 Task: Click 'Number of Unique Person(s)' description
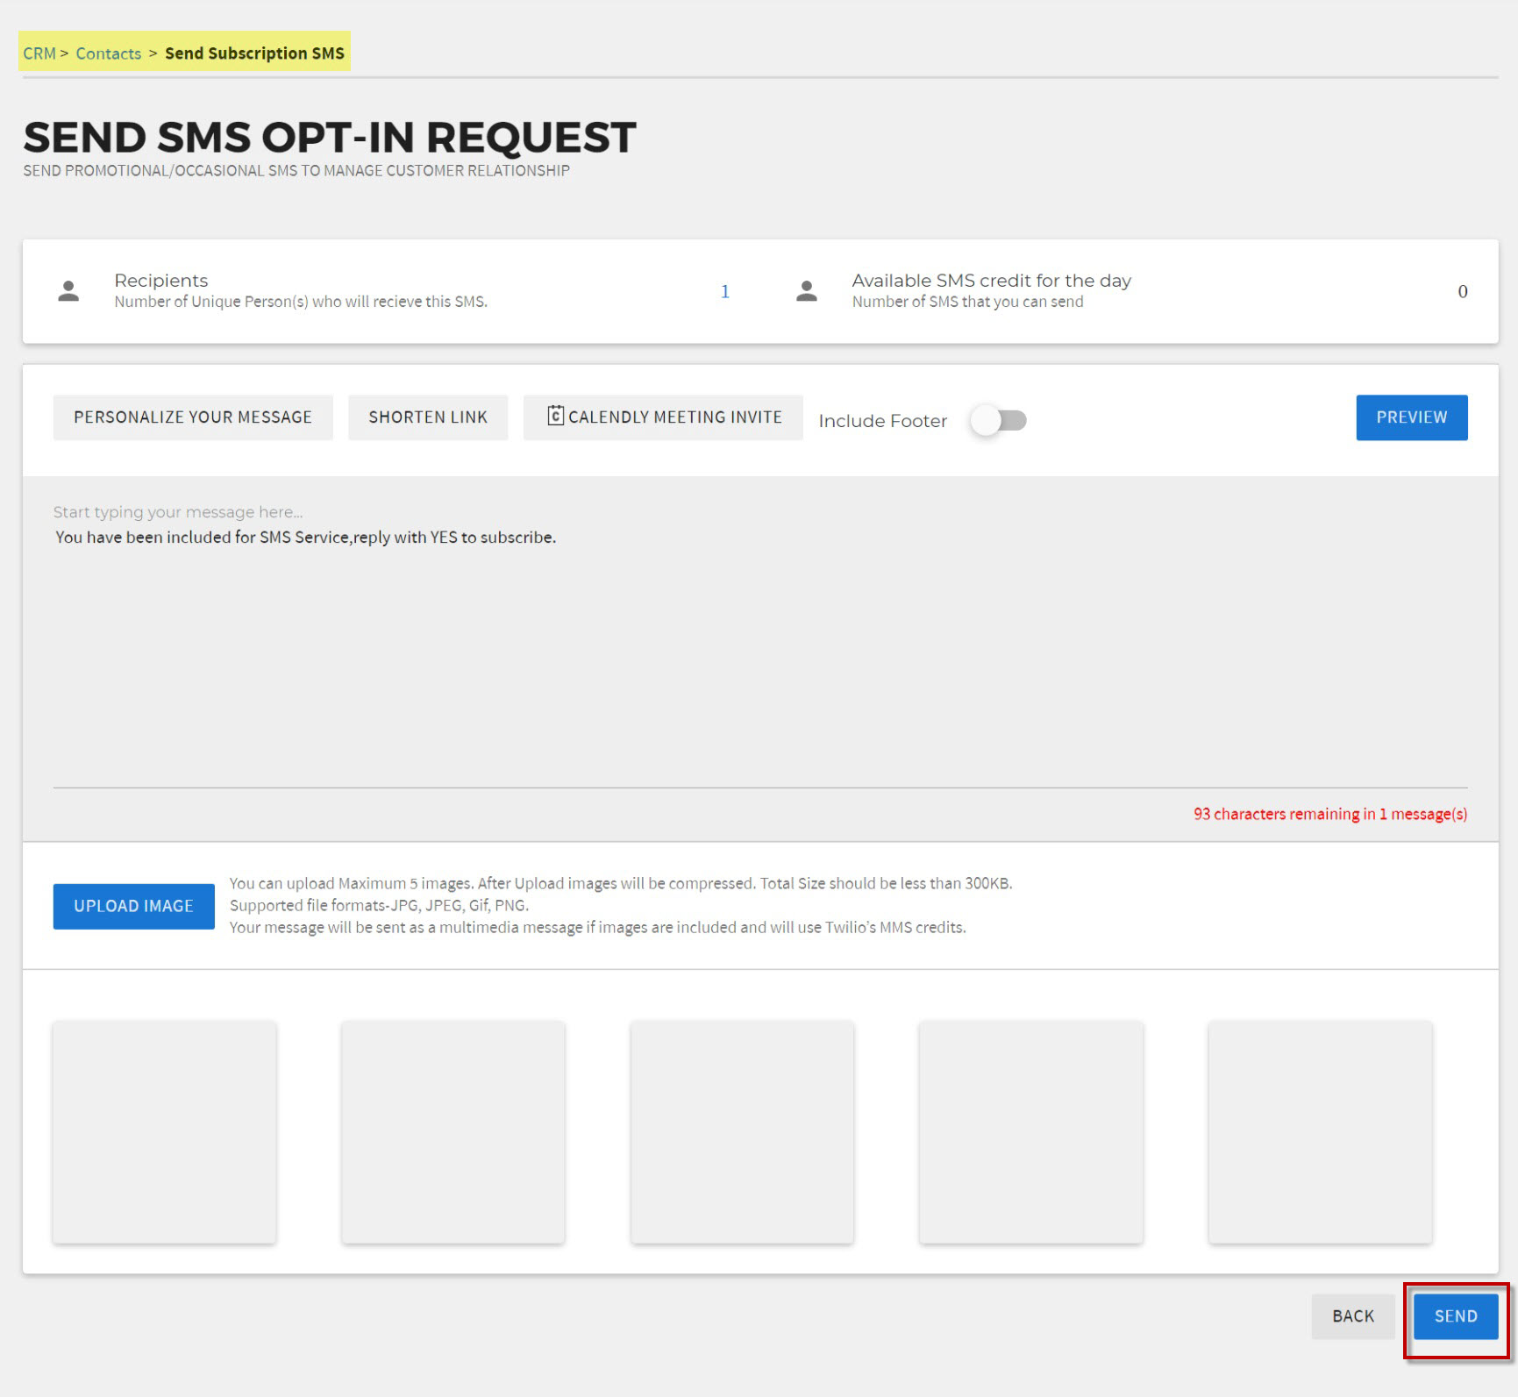click(301, 302)
